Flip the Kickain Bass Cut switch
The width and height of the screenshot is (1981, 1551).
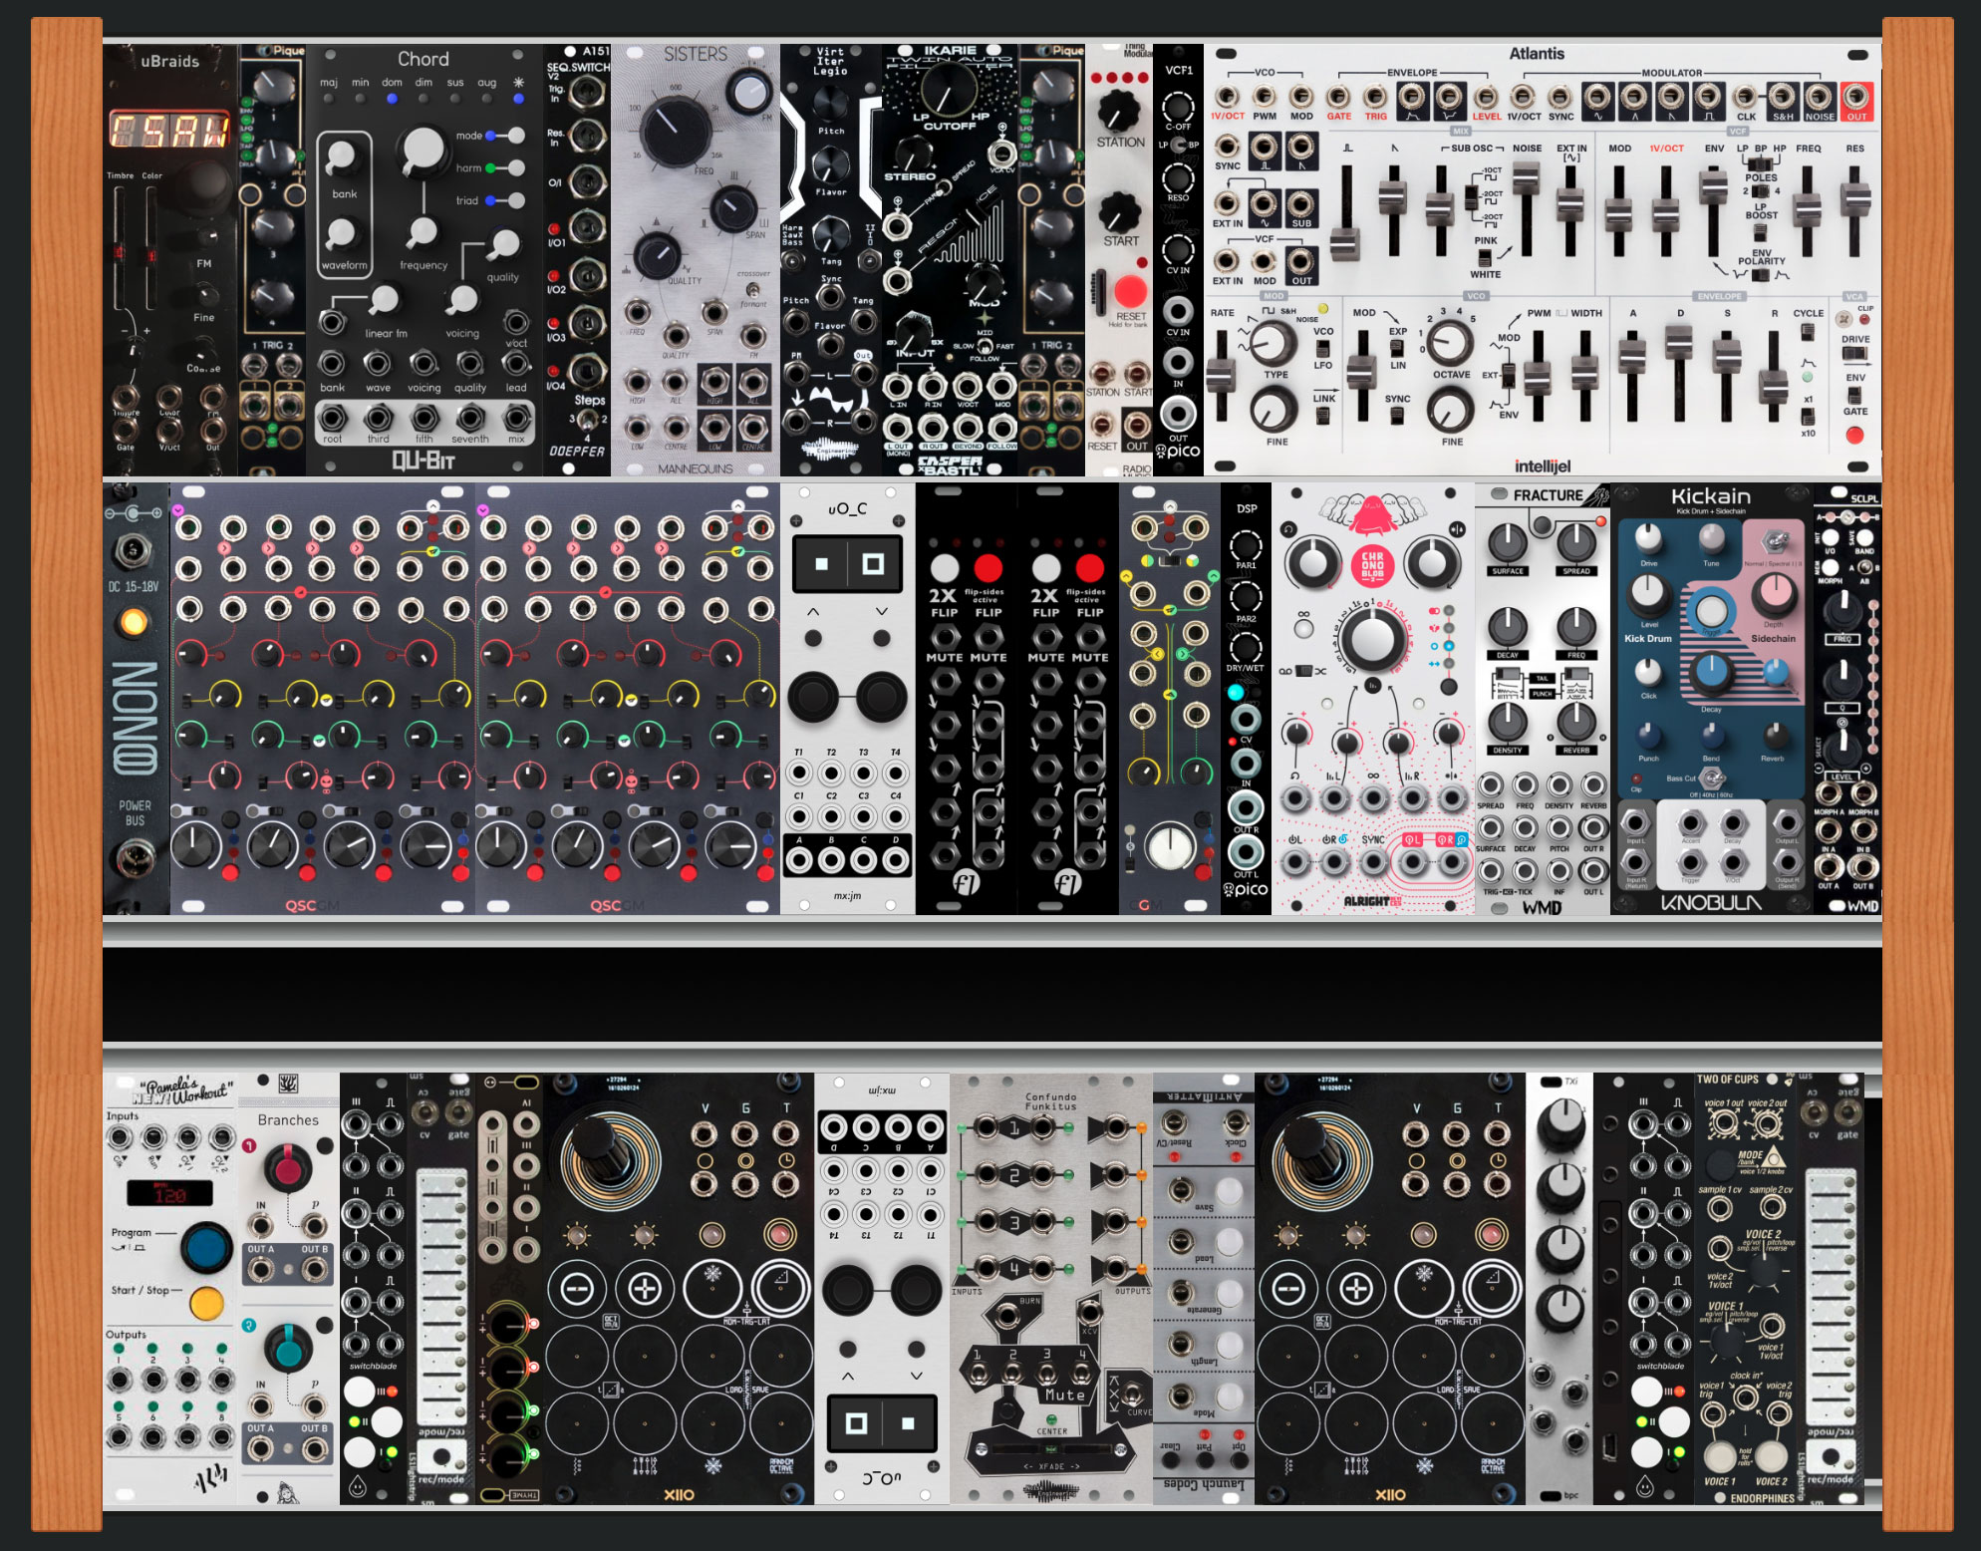1711,778
